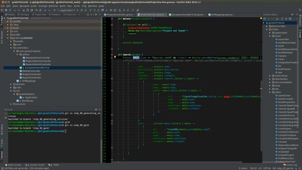Collapse the Tasks node in Gradle projects
This screenshot has width=302, height=170.
point(267,29)
